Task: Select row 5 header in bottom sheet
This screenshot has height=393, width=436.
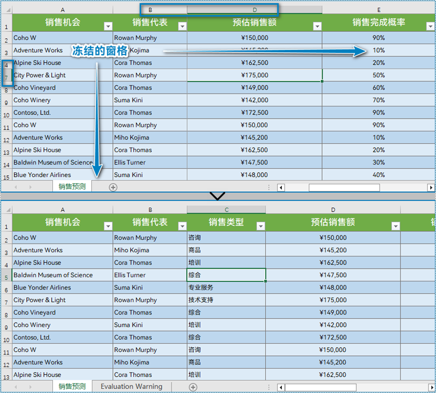Action: [x=6, y=275]
